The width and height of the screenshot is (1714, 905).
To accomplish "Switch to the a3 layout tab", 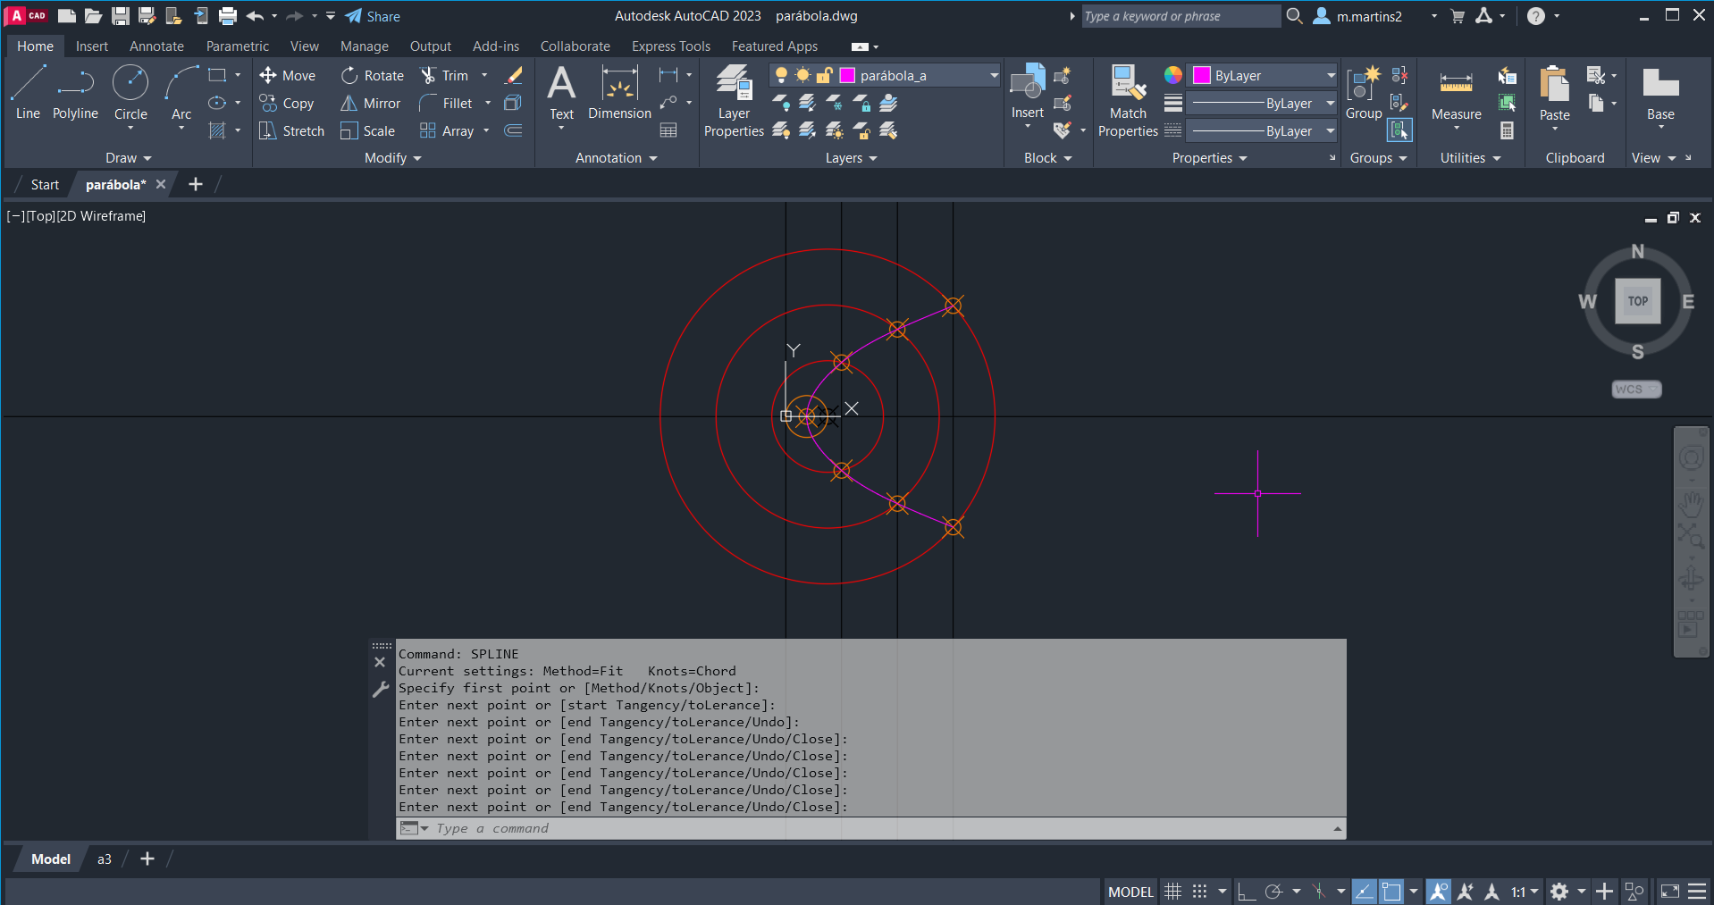I will coord(105,859).
